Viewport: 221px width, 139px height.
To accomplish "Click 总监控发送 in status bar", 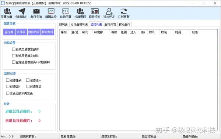I will (150, 136).
